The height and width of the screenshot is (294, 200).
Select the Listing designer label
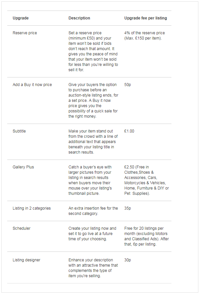coord(27,260)
